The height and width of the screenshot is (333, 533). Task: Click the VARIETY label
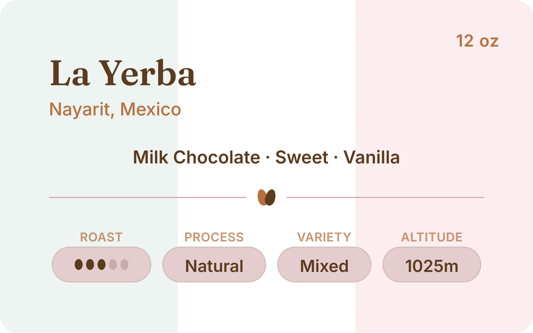click(x=324, y=237)
